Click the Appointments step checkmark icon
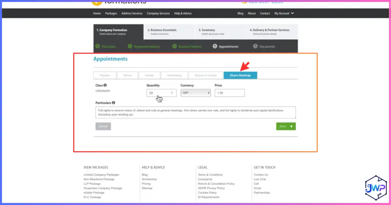Viewport: 391px width, 205px height. point(215,46)
